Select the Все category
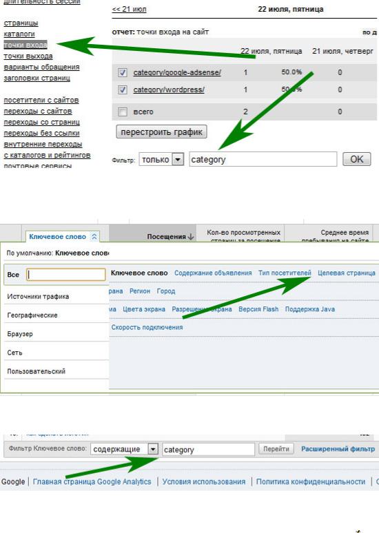 (x=13, y=275)
